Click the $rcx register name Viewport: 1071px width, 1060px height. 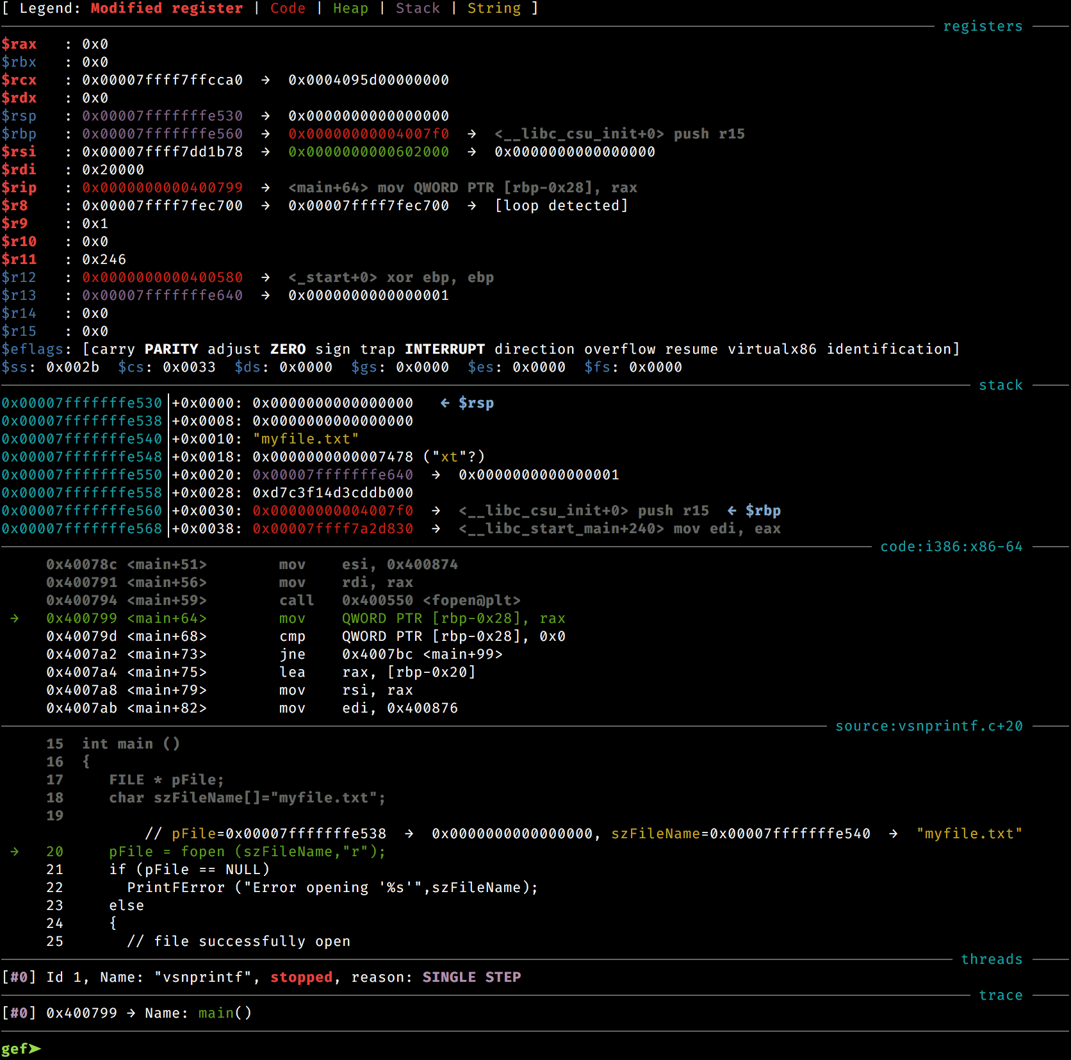pyautogui.click(x=19, y=80)
